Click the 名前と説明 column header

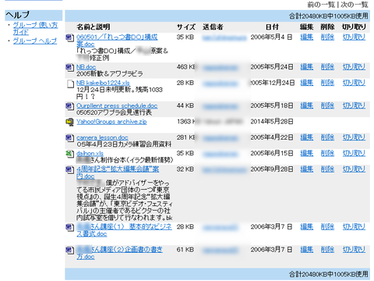(x=93, y=27)
